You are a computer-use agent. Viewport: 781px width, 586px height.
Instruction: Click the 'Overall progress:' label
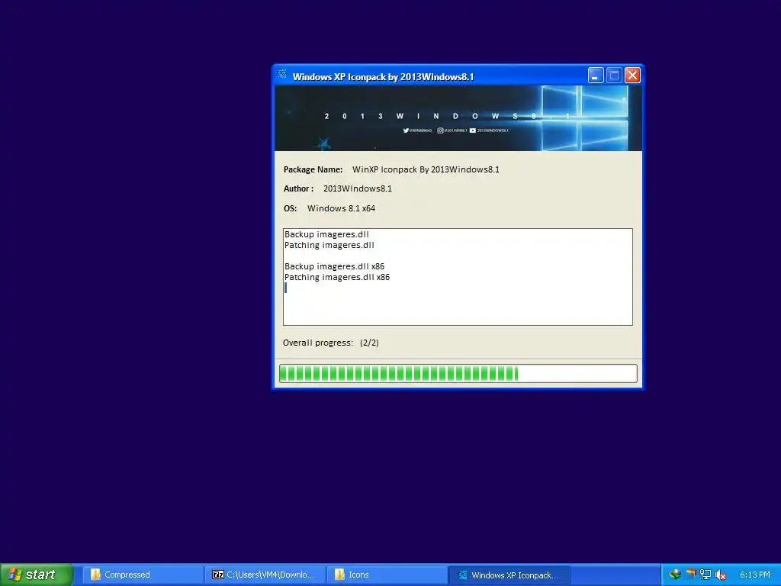pos(318,343)
